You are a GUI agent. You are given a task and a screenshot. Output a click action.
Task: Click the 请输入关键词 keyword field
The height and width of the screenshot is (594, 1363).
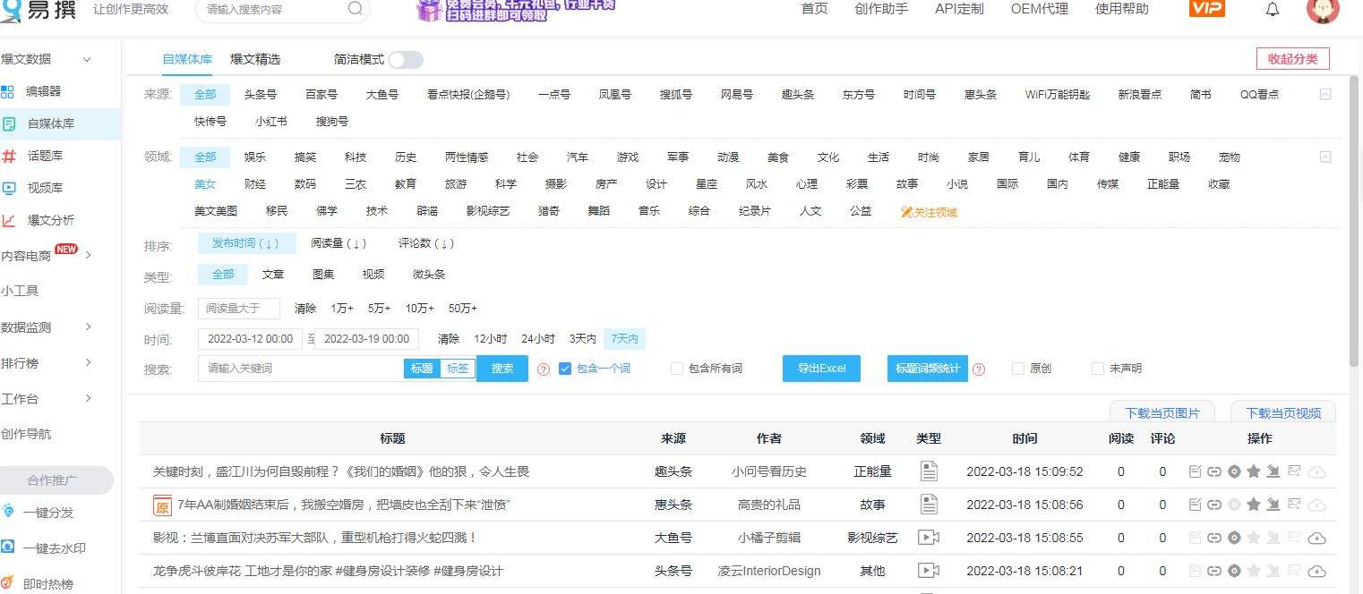tap(301, 369)
